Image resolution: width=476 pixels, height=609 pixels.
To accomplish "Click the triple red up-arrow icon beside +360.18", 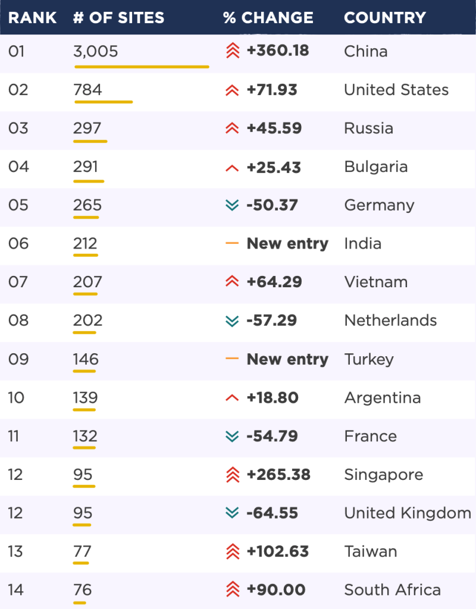I will [x=233, y=51].
